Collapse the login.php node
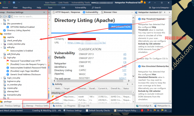 (1, 57)
